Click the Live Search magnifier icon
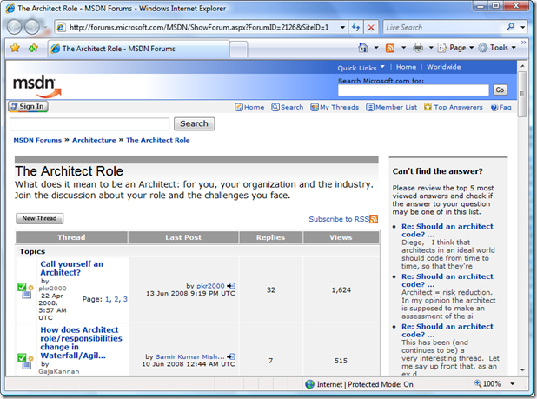Screen dimensions: 537x399 click(511, 27)
